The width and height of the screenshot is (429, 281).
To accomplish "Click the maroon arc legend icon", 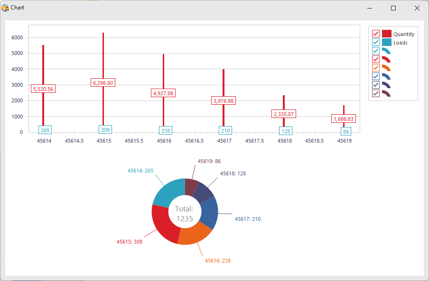I will click(386, 94).
